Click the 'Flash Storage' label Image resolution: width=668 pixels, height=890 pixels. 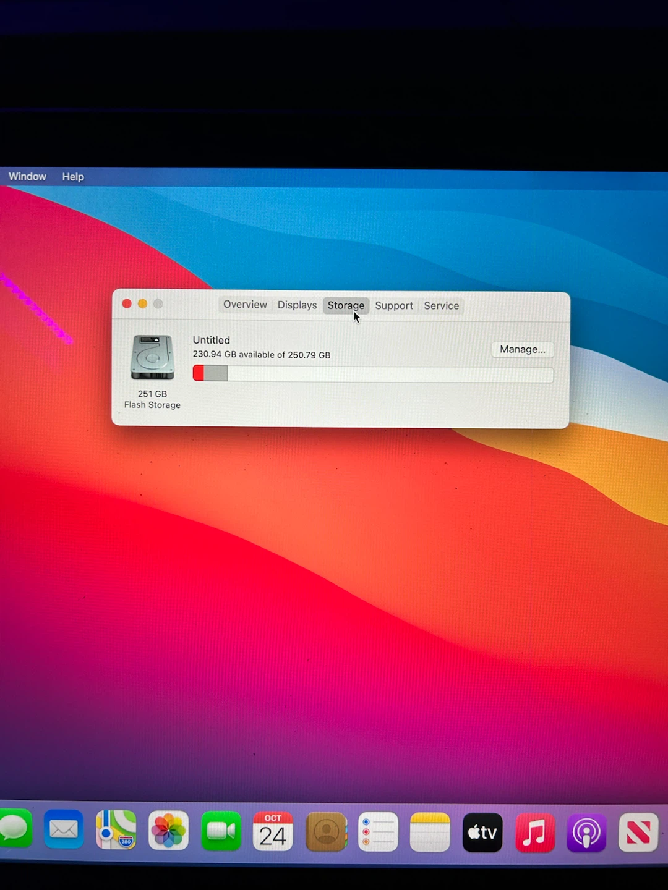pos(152,405)
